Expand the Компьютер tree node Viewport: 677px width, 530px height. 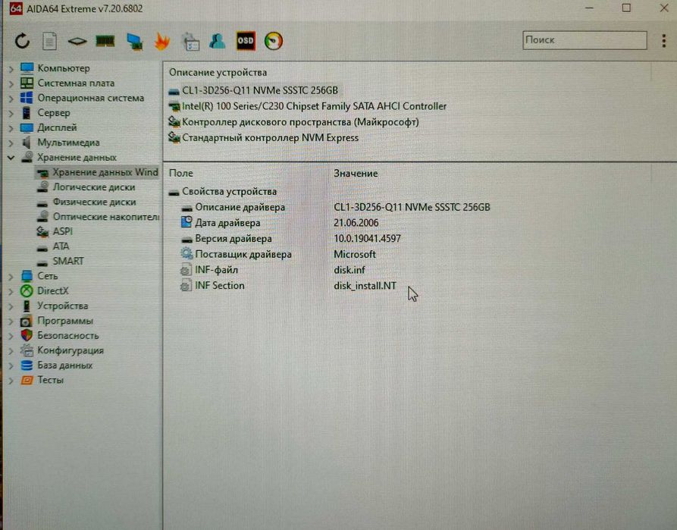click(x=11, y=69)
